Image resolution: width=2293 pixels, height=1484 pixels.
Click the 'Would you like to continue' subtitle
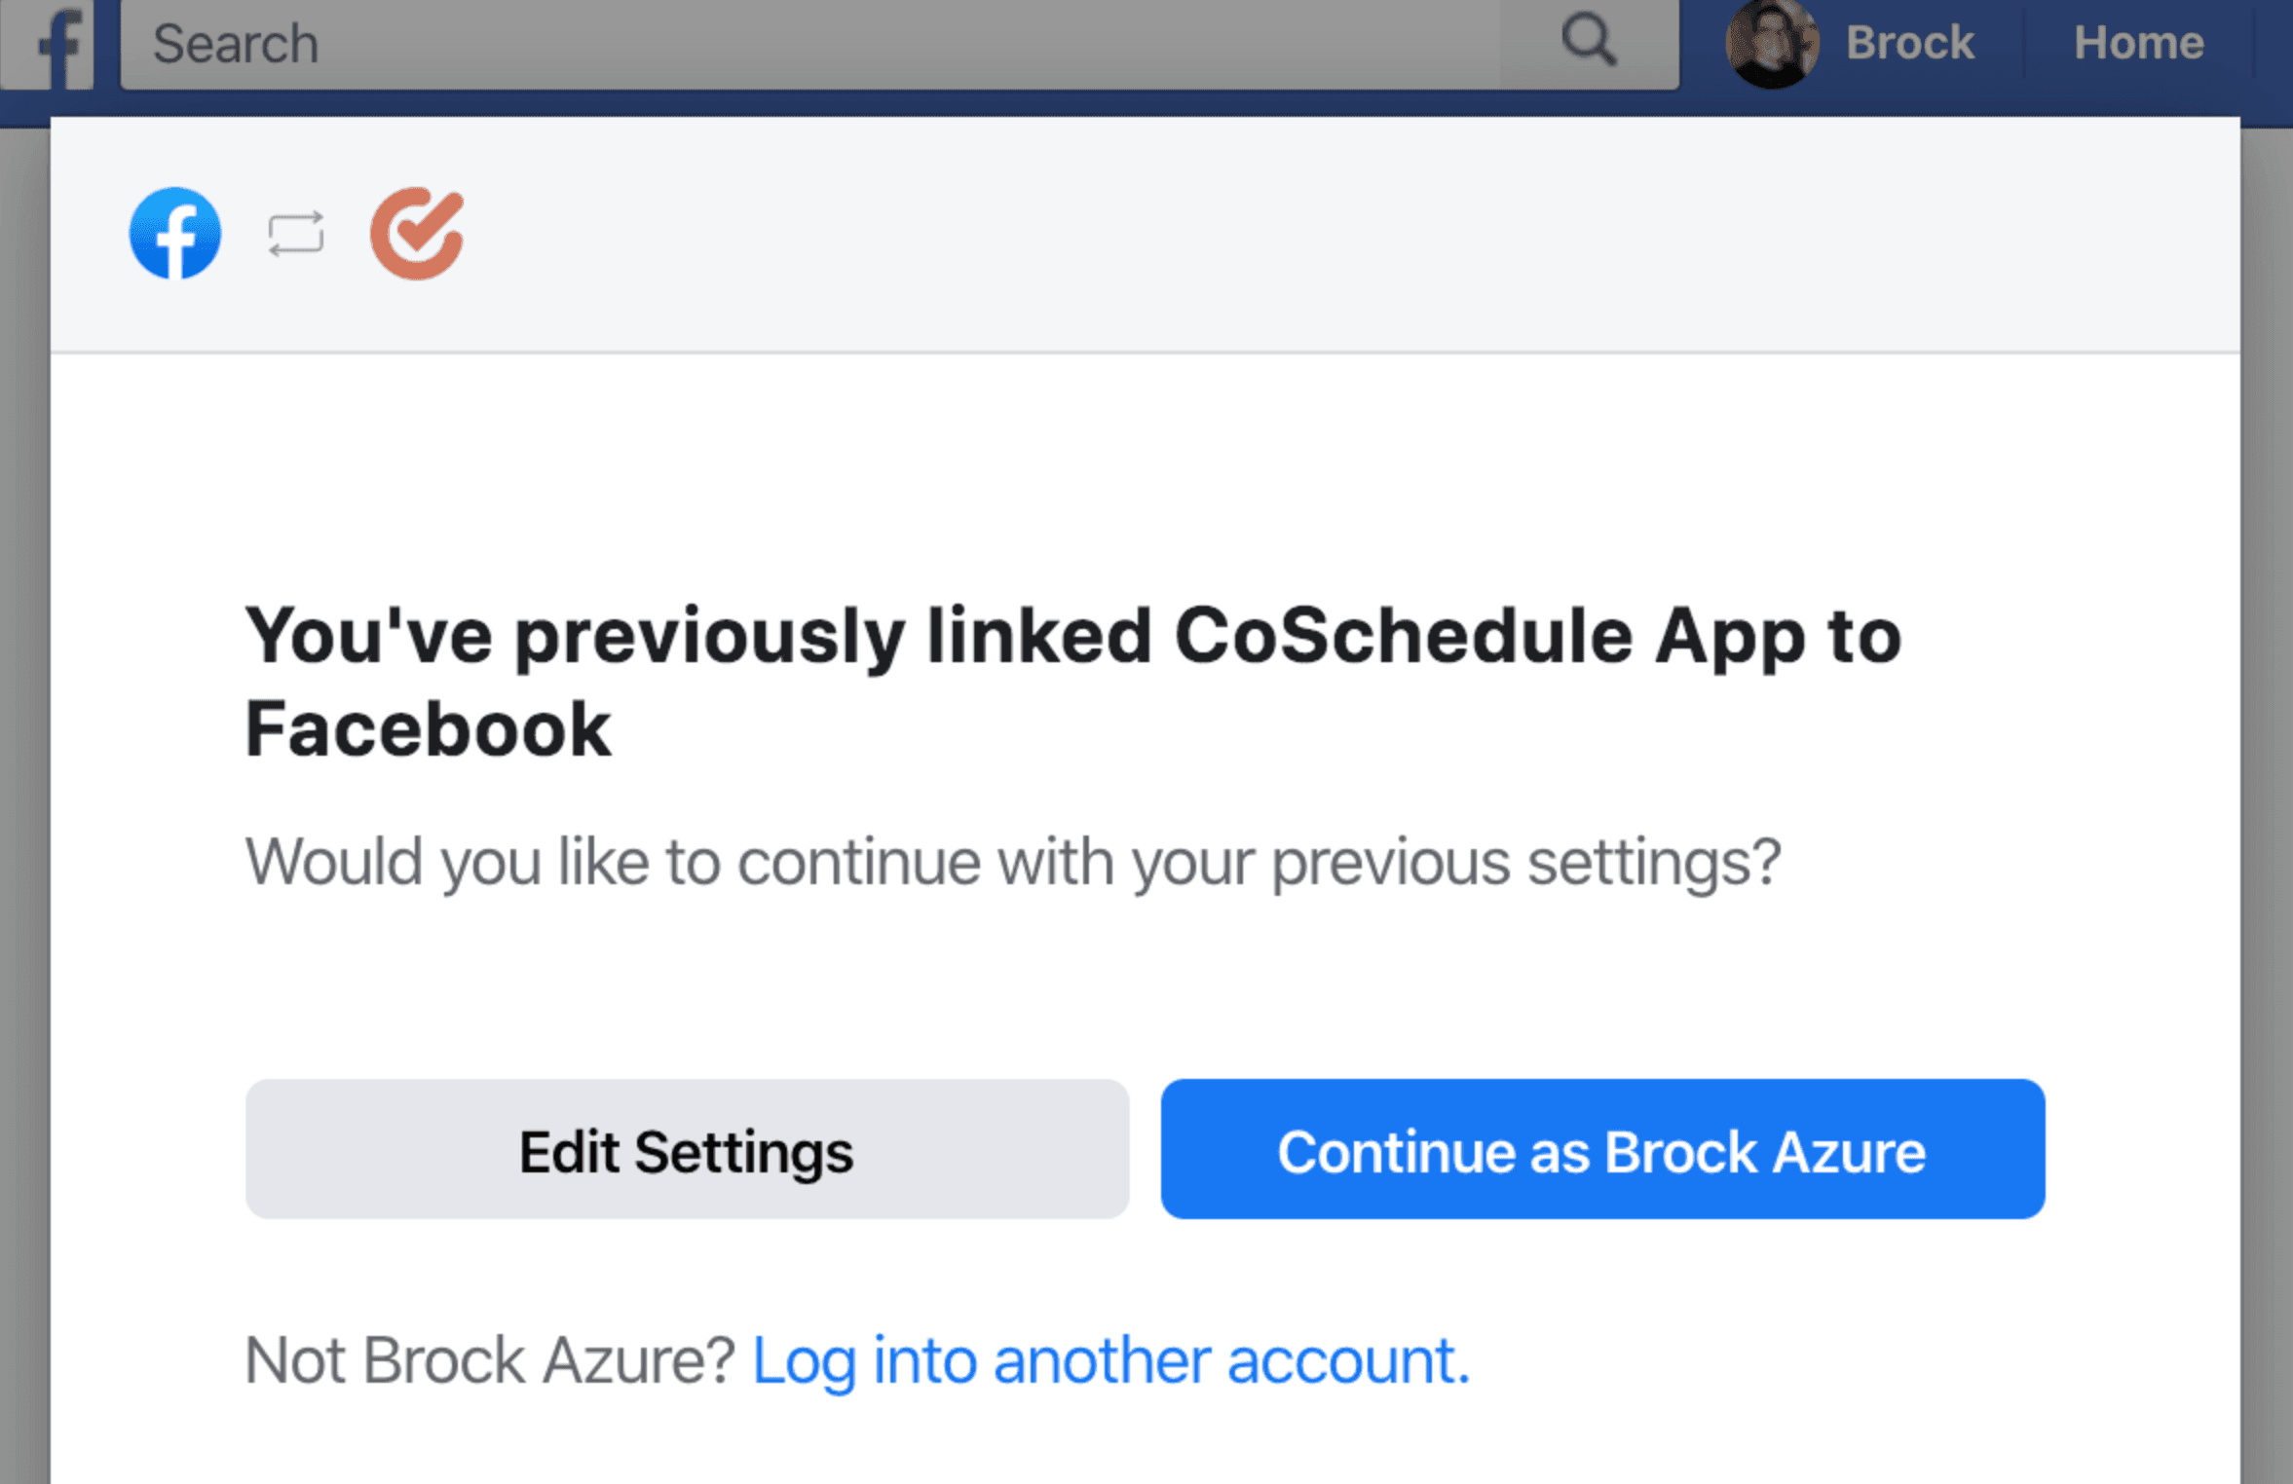1013,863
